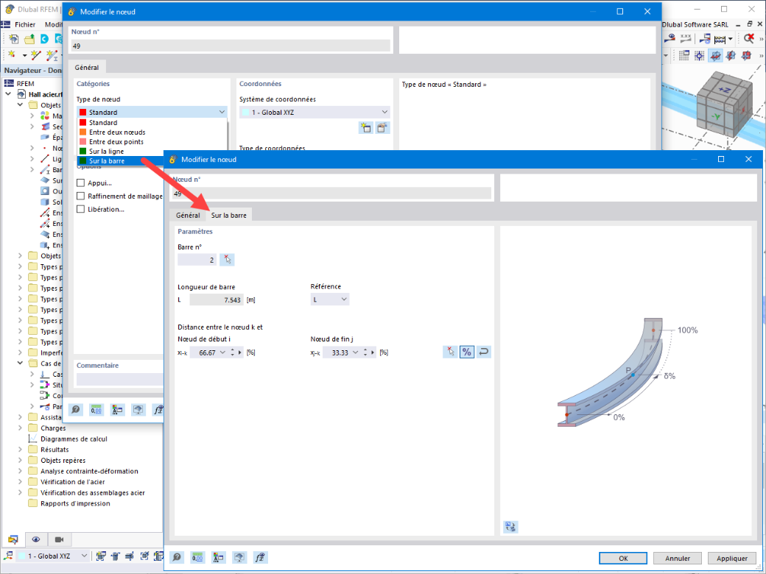Enable the Libération checkbox
Screen dimensions: 766x574
pos(80,210)
